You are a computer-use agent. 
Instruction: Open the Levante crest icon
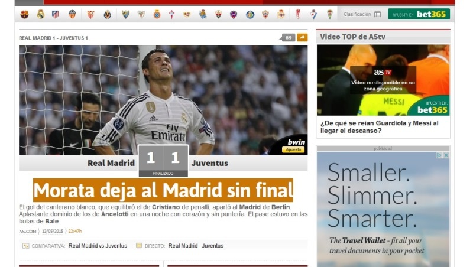(x=234, y=14)
